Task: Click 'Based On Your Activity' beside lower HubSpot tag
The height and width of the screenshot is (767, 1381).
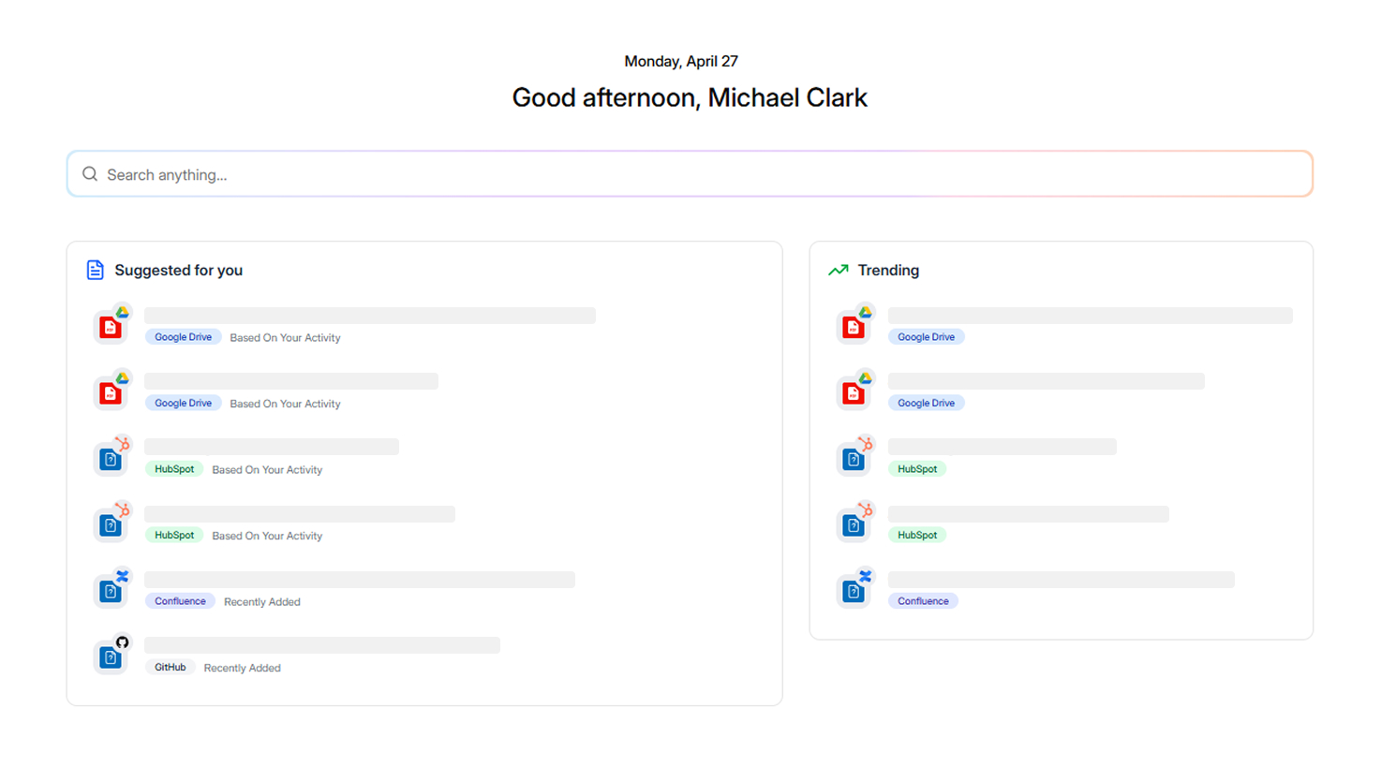Action: 267,536
